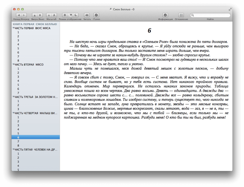Open chapter 4 of ЧАСТЬ ЧЕТВЕРТАЯ
Image resolution: width=244 pixels, height=187 pixels.
pyautogui.click(x=18, y=129)
